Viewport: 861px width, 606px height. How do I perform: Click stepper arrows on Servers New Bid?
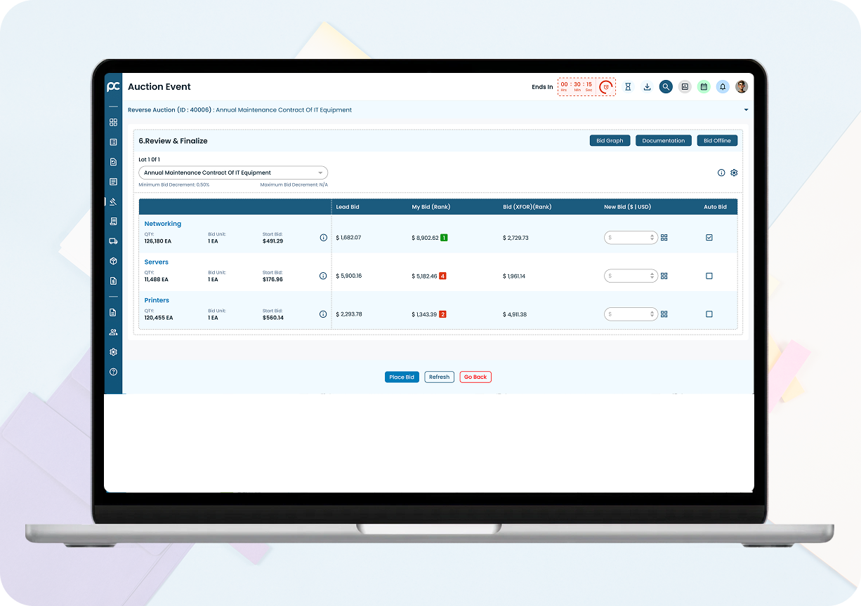(652, 276)
